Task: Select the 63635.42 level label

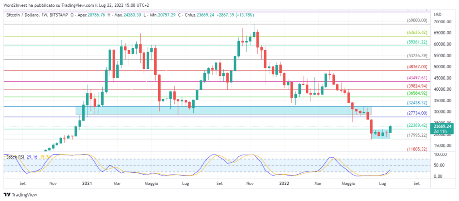Action: [416, 33]
